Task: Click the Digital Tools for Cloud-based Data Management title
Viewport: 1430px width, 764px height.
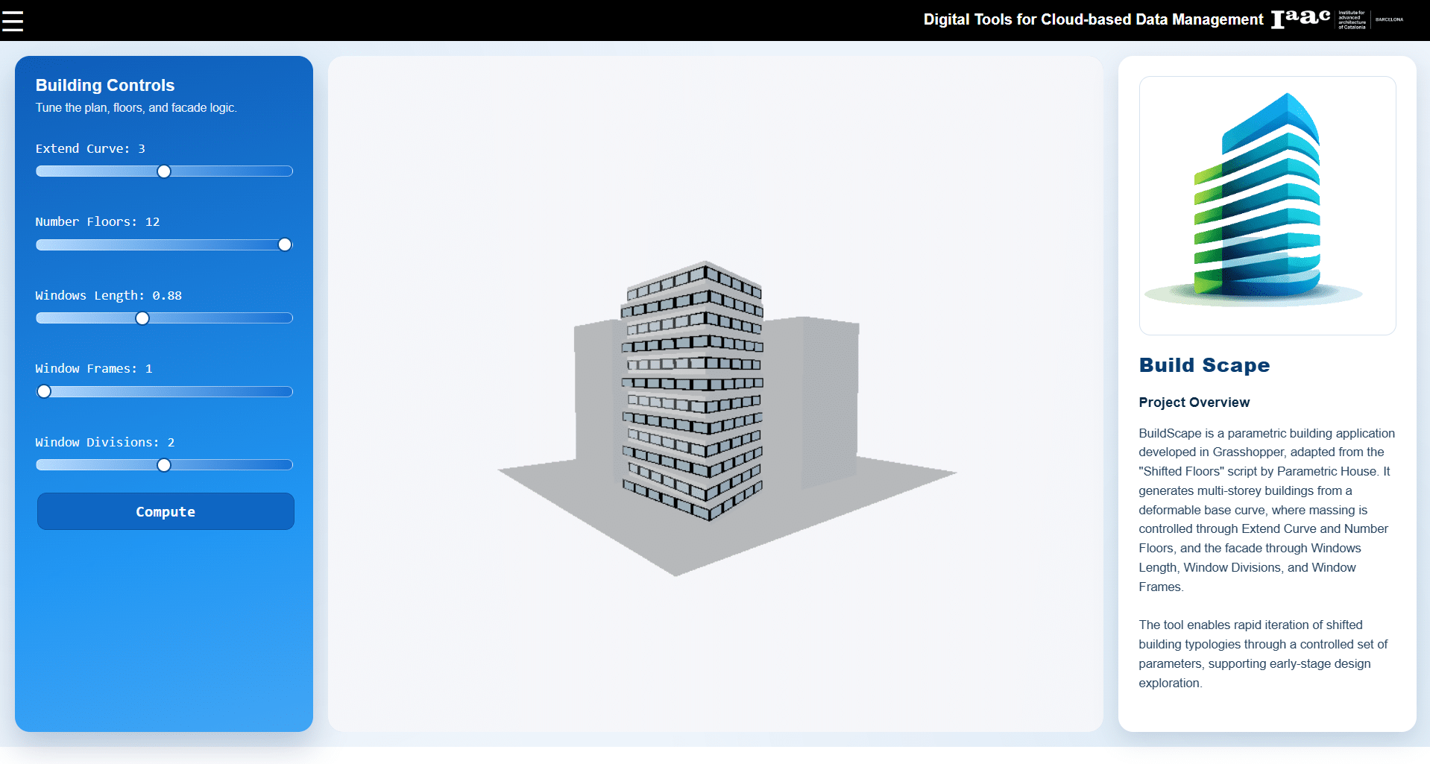Action: (x=1093, y=19)
